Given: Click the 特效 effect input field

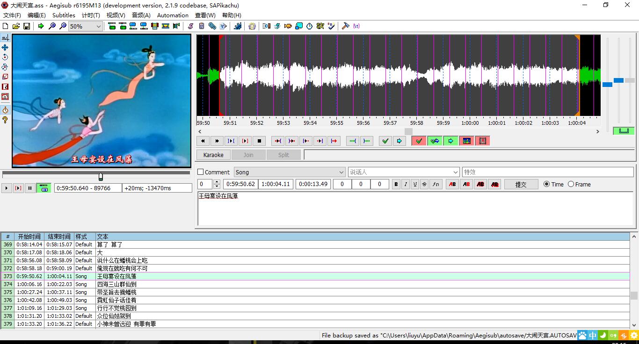Looking at the screenshot, I should pos(548,172).
